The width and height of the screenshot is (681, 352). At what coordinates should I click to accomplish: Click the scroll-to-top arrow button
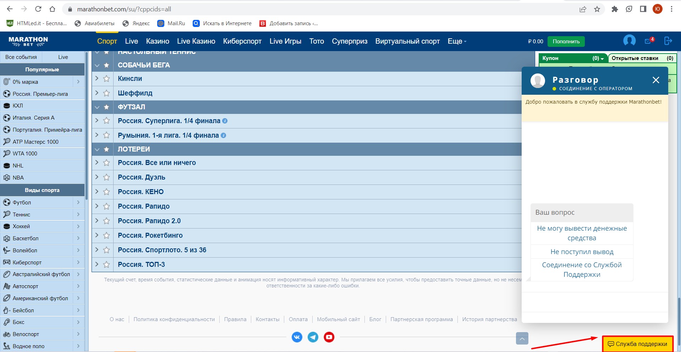pos(522,339)
